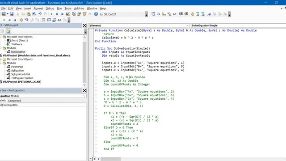The image size is (286, 161).
Task: Click the Quick Watch glasses icon
Action: (59, 20)
